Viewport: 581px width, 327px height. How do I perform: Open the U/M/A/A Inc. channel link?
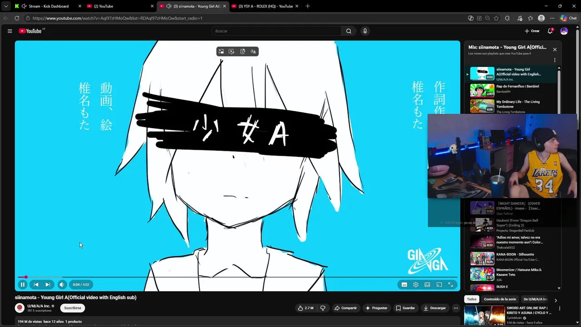point(39,306)
